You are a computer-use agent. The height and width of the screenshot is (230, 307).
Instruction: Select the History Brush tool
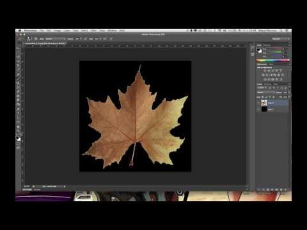pos(19,88)
